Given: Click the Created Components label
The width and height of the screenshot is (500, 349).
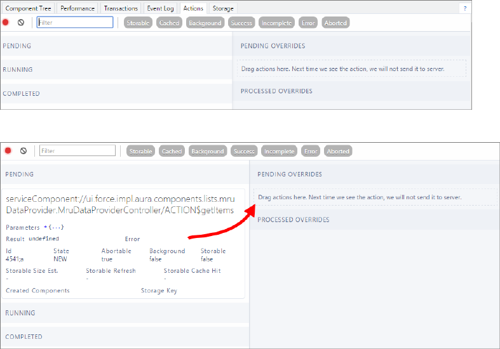Looking at the screenshot, I should tap(37, 291).
